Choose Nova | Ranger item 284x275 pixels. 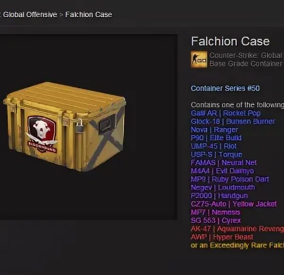click(x=214, y=130)
